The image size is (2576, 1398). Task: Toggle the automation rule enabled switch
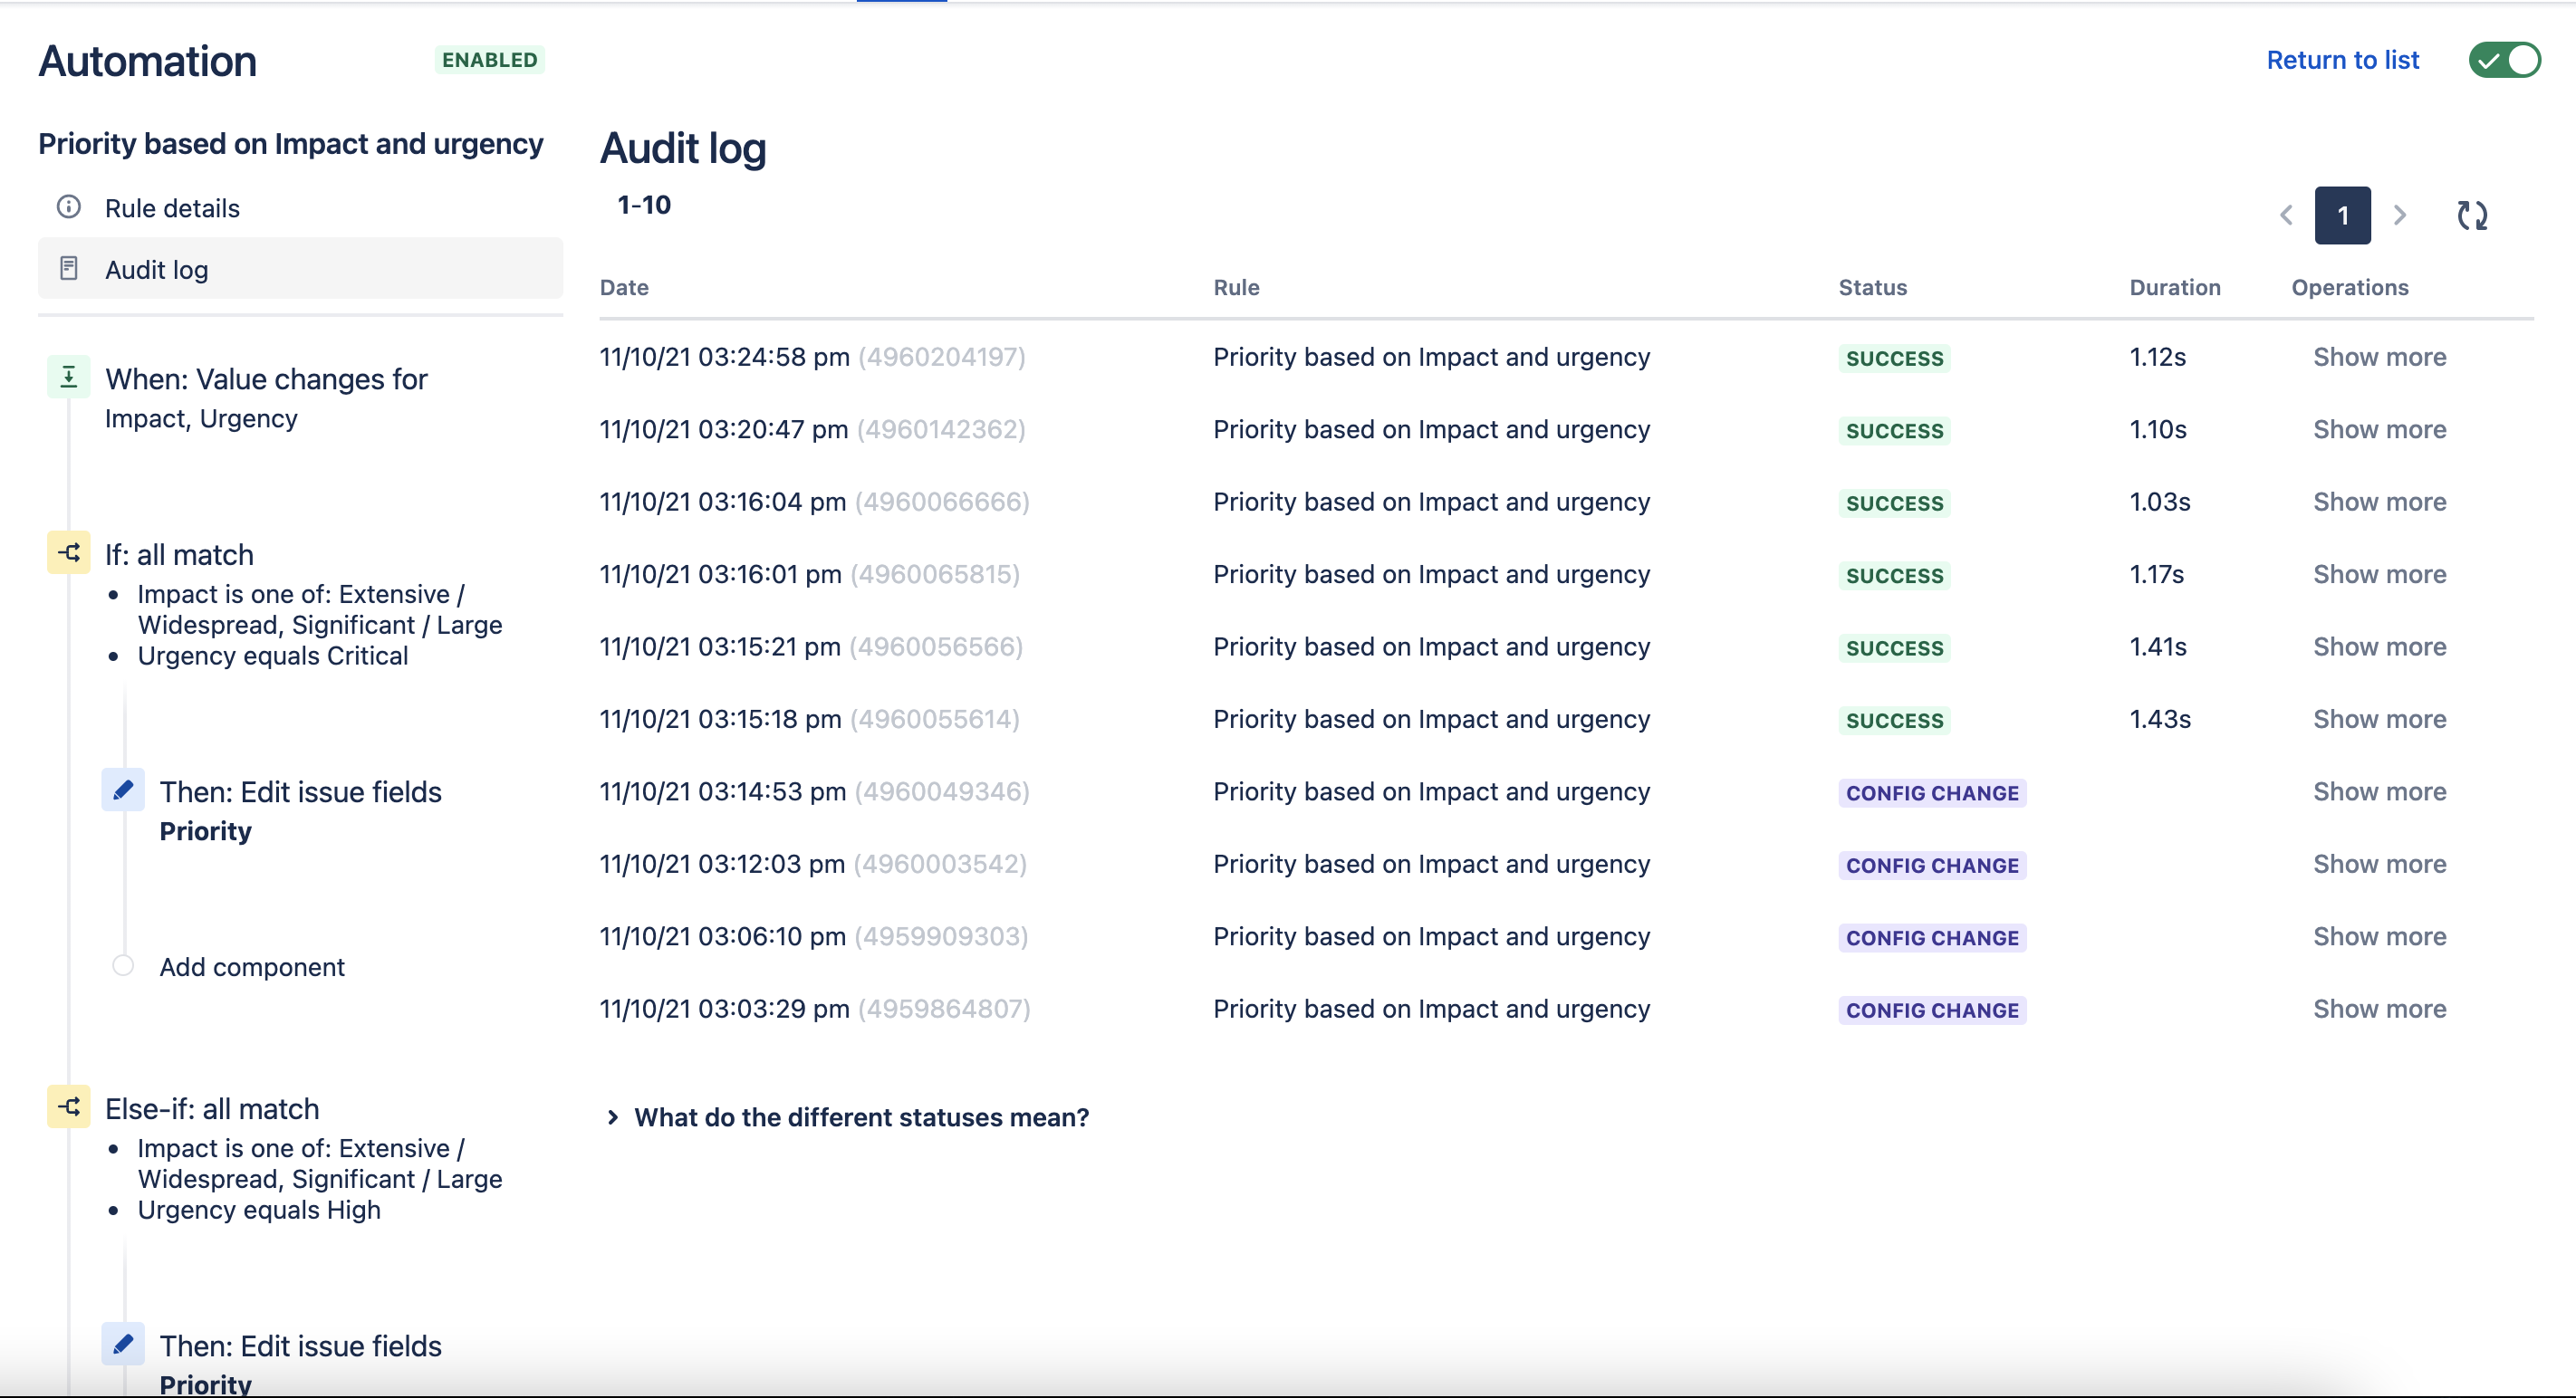(2504, 60)
